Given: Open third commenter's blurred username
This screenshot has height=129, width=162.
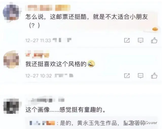Looking at the screenshot, I should (46, 100).
